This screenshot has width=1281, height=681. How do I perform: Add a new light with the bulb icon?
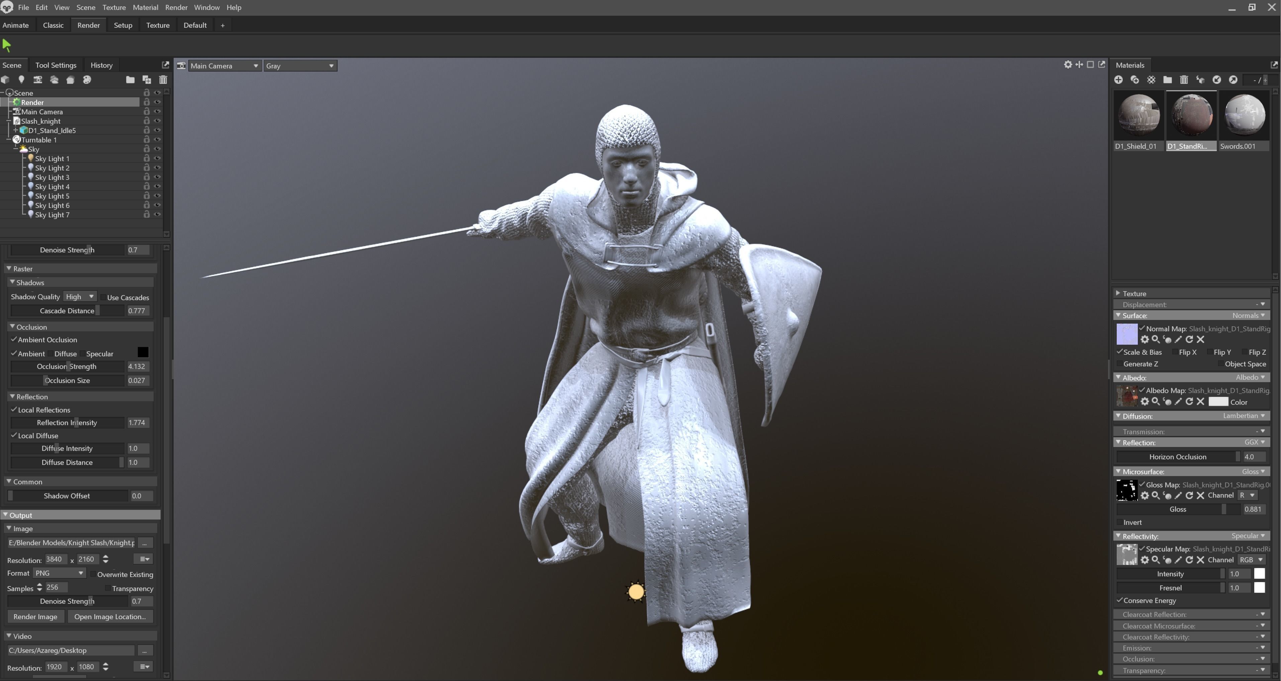pyautogui.click(x=21, y=80)
